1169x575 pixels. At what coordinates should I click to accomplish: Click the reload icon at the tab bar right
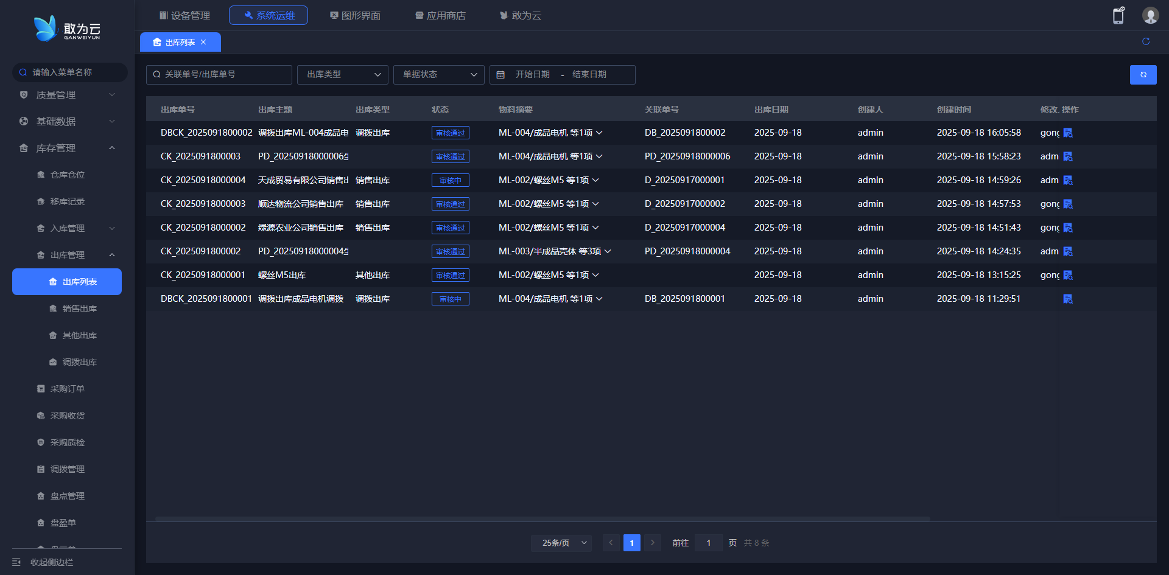1145,41
